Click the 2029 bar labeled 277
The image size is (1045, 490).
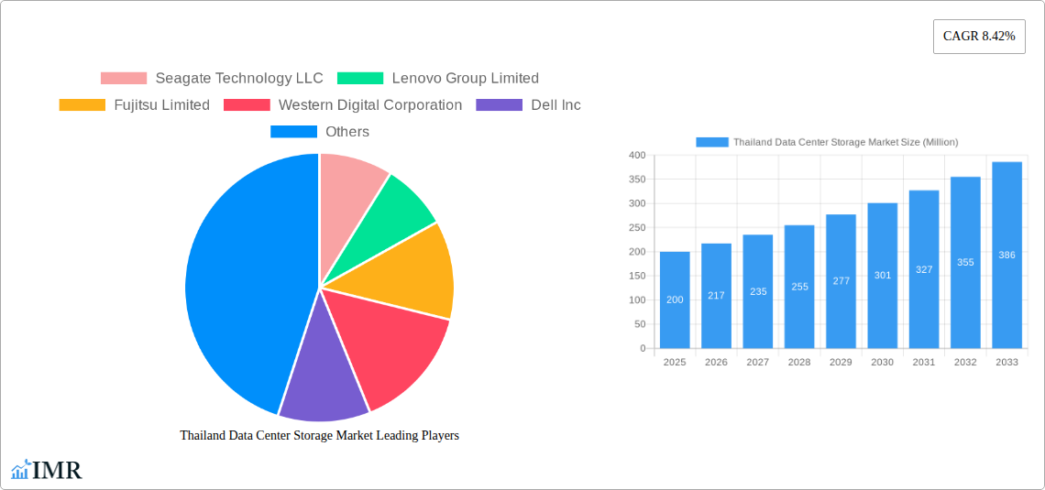point(841,281)
